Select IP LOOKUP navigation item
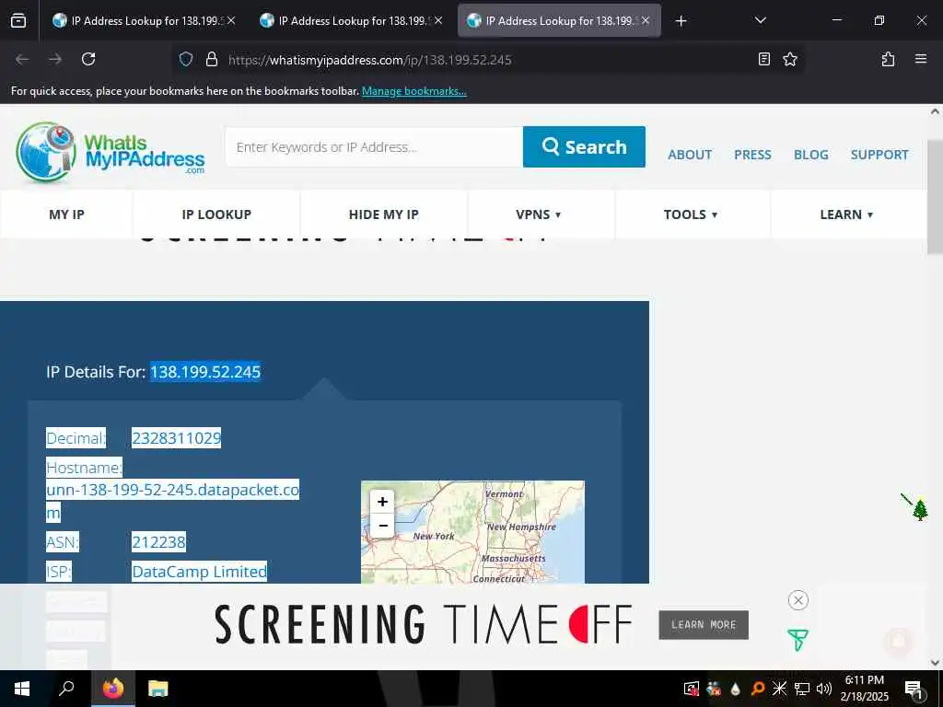 tap(216, 214)
